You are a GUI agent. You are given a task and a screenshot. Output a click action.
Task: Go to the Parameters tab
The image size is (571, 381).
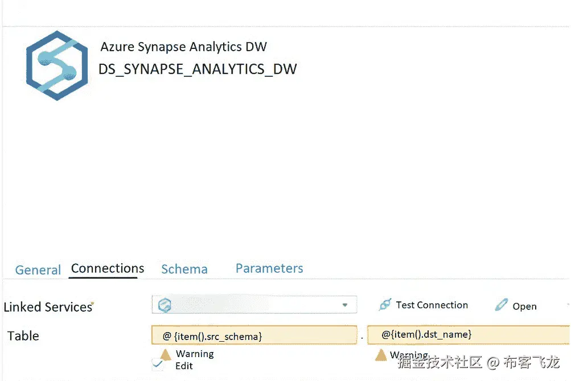pos(269,268)
